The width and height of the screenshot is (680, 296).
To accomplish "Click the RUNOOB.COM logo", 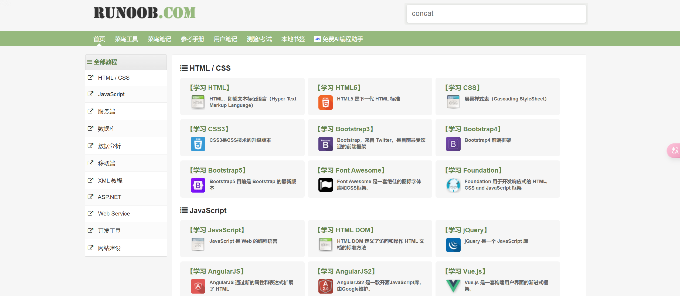I will (144, 13).
